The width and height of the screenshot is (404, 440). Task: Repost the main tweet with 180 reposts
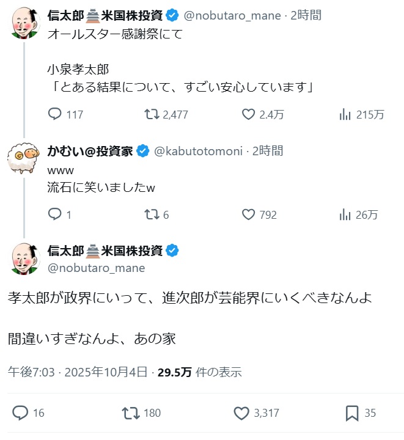130,413
